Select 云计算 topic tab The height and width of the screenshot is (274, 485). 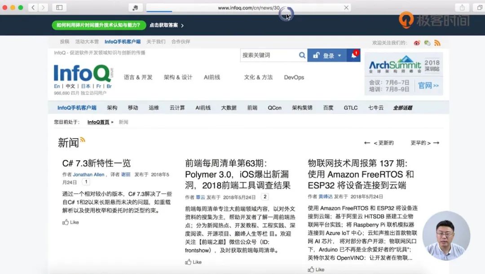(x=177, y=108)
